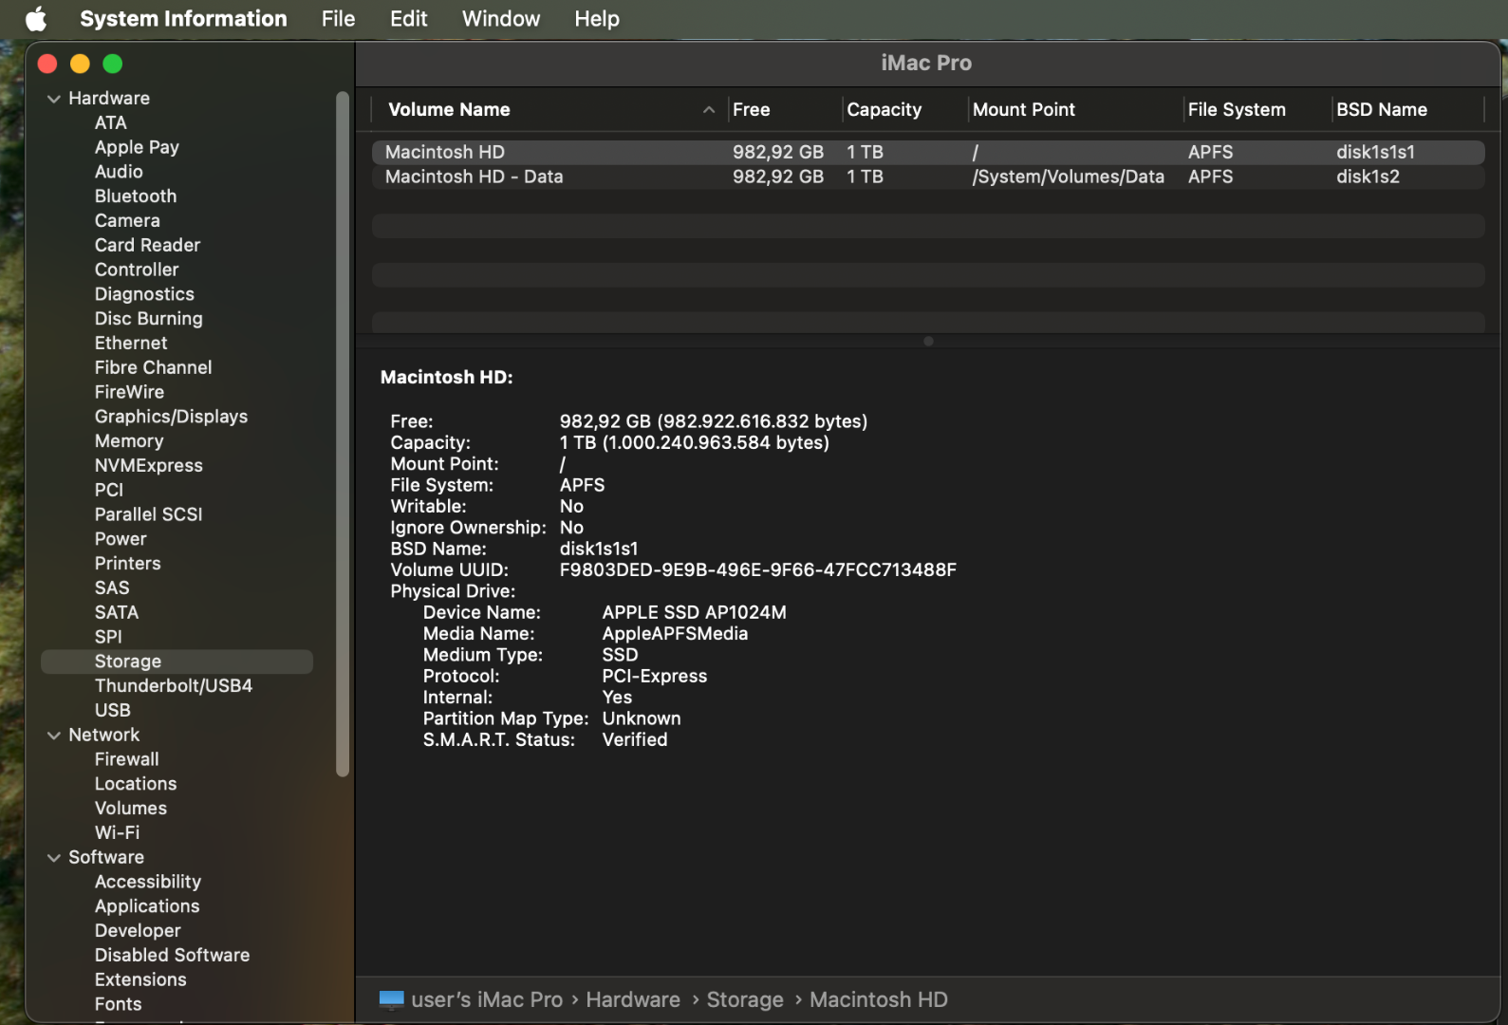
Task: Select Volumes under Network
Action: pos(131,809)
